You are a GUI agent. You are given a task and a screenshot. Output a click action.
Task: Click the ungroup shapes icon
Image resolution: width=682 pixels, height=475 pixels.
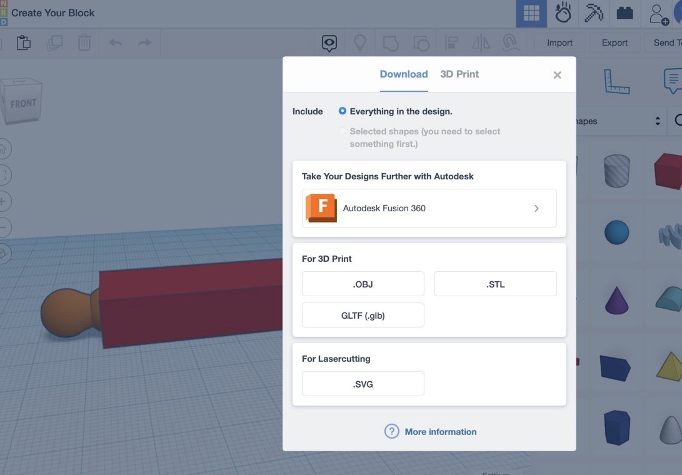click(421, 43)
